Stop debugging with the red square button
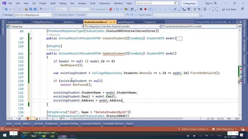The image size is (248, 139). pos(145,9)
